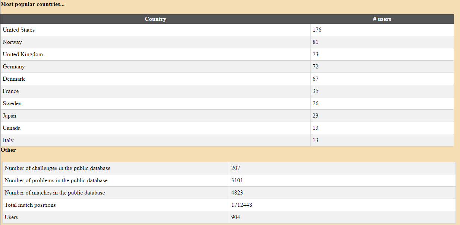Screen dimensions: 460x225
Task: Click the # users column header
Action: point(382,19)
